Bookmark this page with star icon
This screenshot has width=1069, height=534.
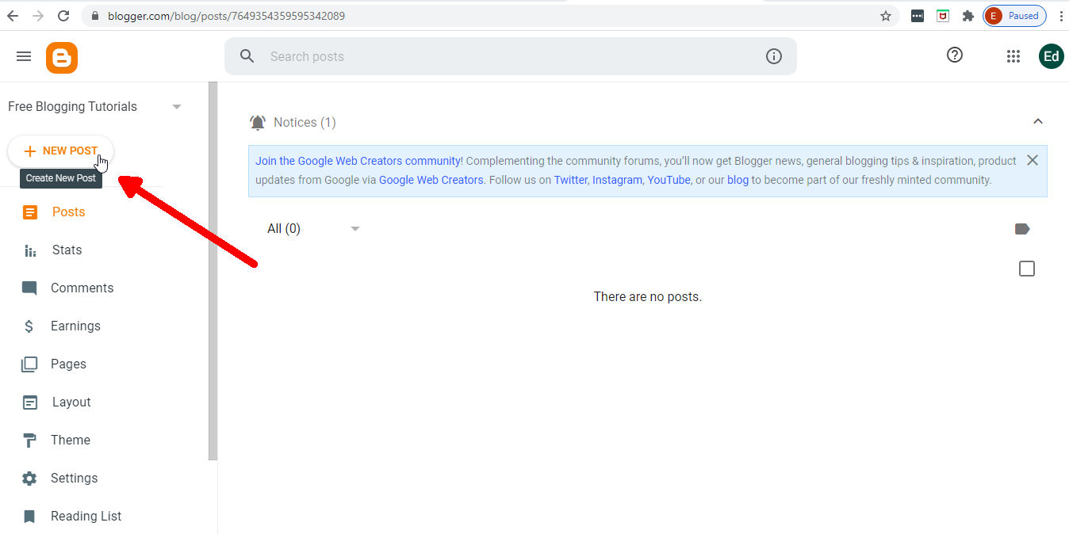(886, 15)
